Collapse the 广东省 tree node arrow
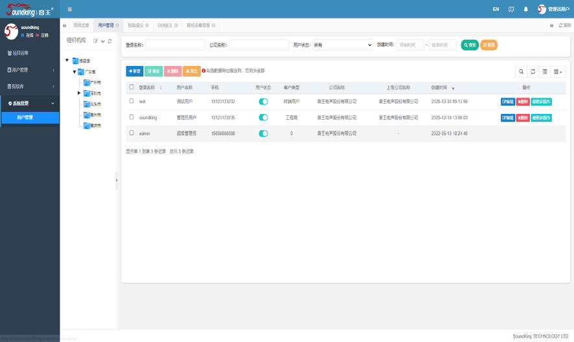 click(75, 72)
